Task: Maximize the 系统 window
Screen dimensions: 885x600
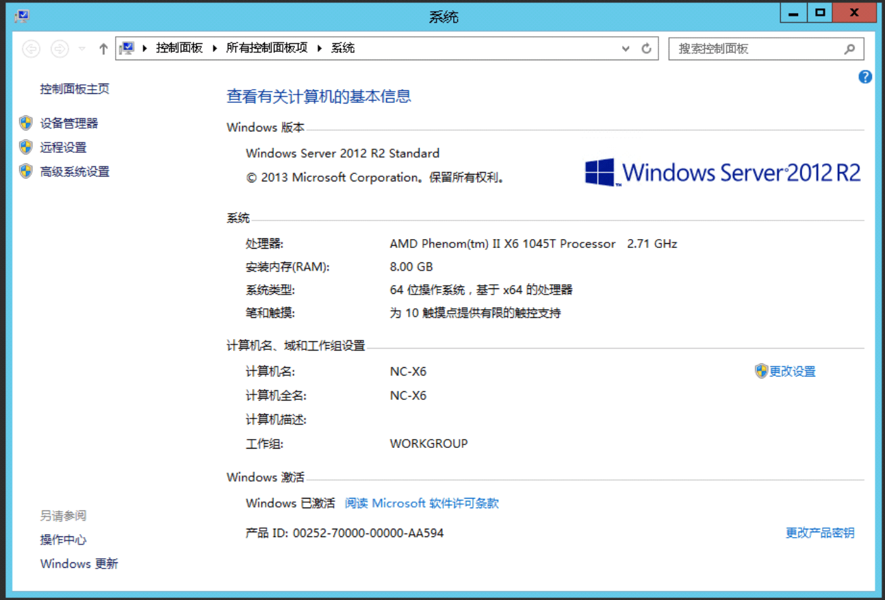Action: (819, 12)
